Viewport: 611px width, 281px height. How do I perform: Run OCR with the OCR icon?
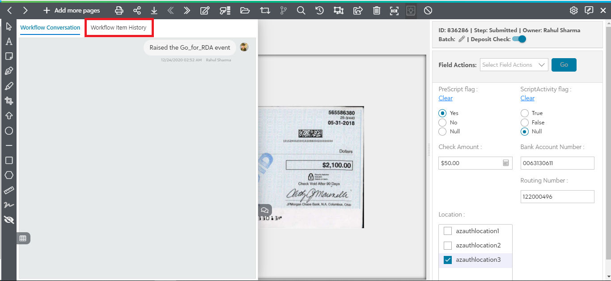click(x=394, y=10)
